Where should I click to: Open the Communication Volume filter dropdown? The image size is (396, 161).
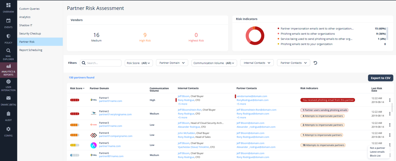(x=214, y=63)
